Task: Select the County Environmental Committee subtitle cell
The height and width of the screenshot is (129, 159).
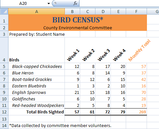Action: point(78,28)
